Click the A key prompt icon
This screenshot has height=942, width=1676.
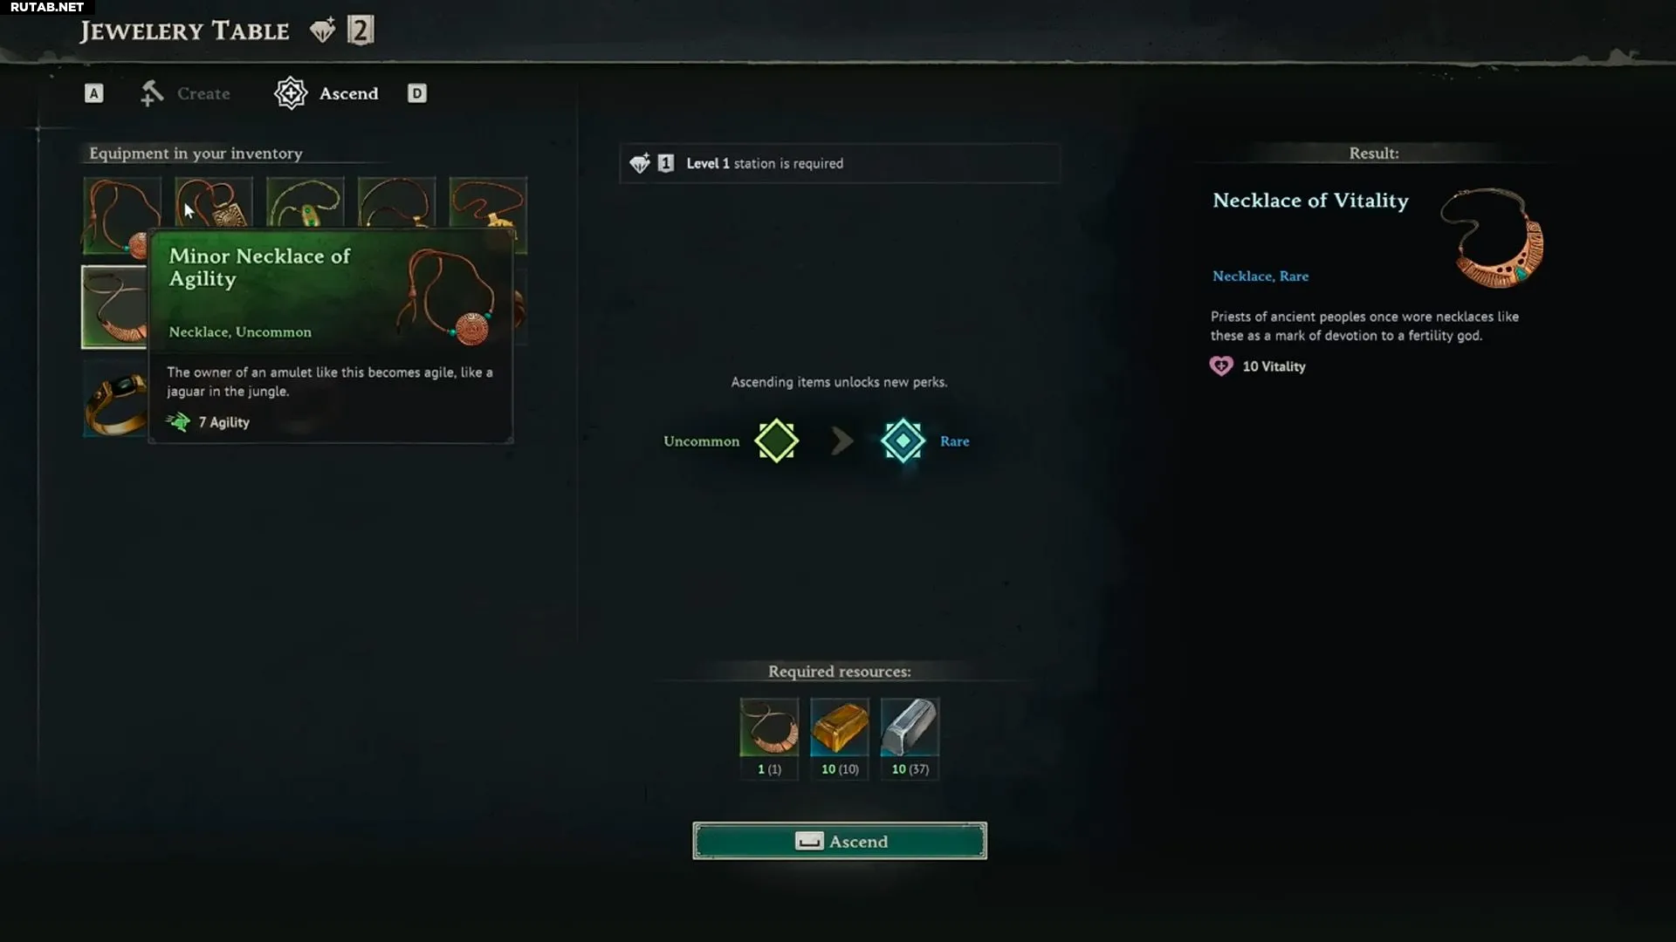click(93, 93)
